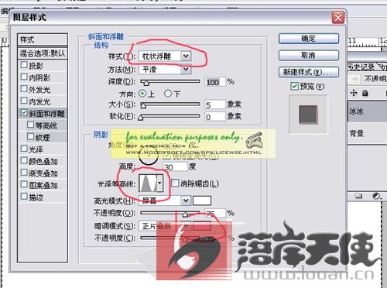387x288 pixels.
Task: Check the 消除锯齿 anti-alias option
Action: click(x=175, y=183)
